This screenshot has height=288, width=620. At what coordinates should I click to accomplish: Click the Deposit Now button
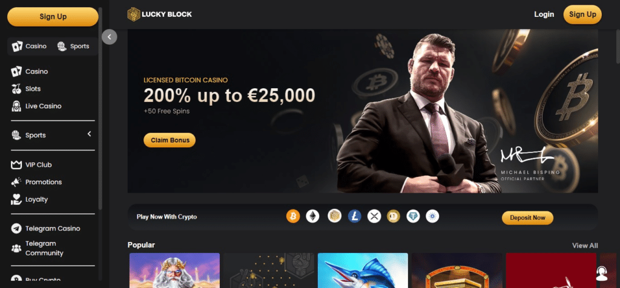527,218
